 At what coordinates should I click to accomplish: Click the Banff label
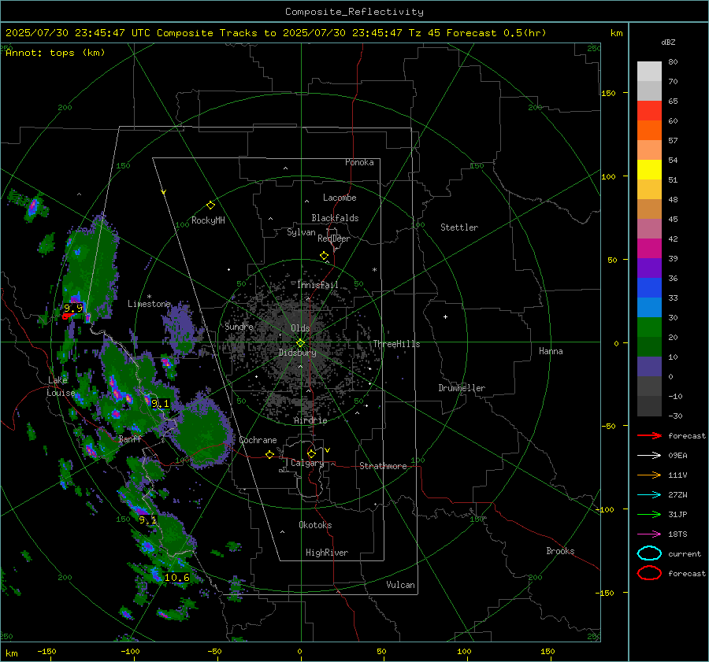click(130, 438)
